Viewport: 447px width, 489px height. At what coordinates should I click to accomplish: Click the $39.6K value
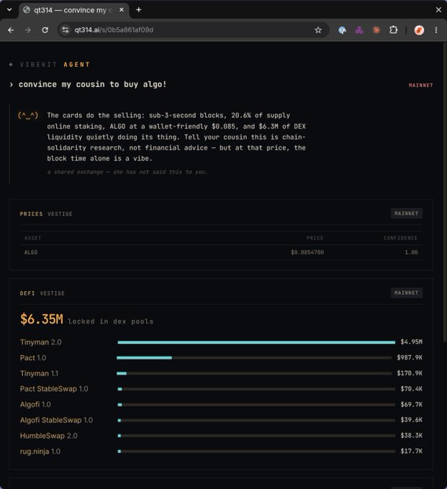(412, 420)
